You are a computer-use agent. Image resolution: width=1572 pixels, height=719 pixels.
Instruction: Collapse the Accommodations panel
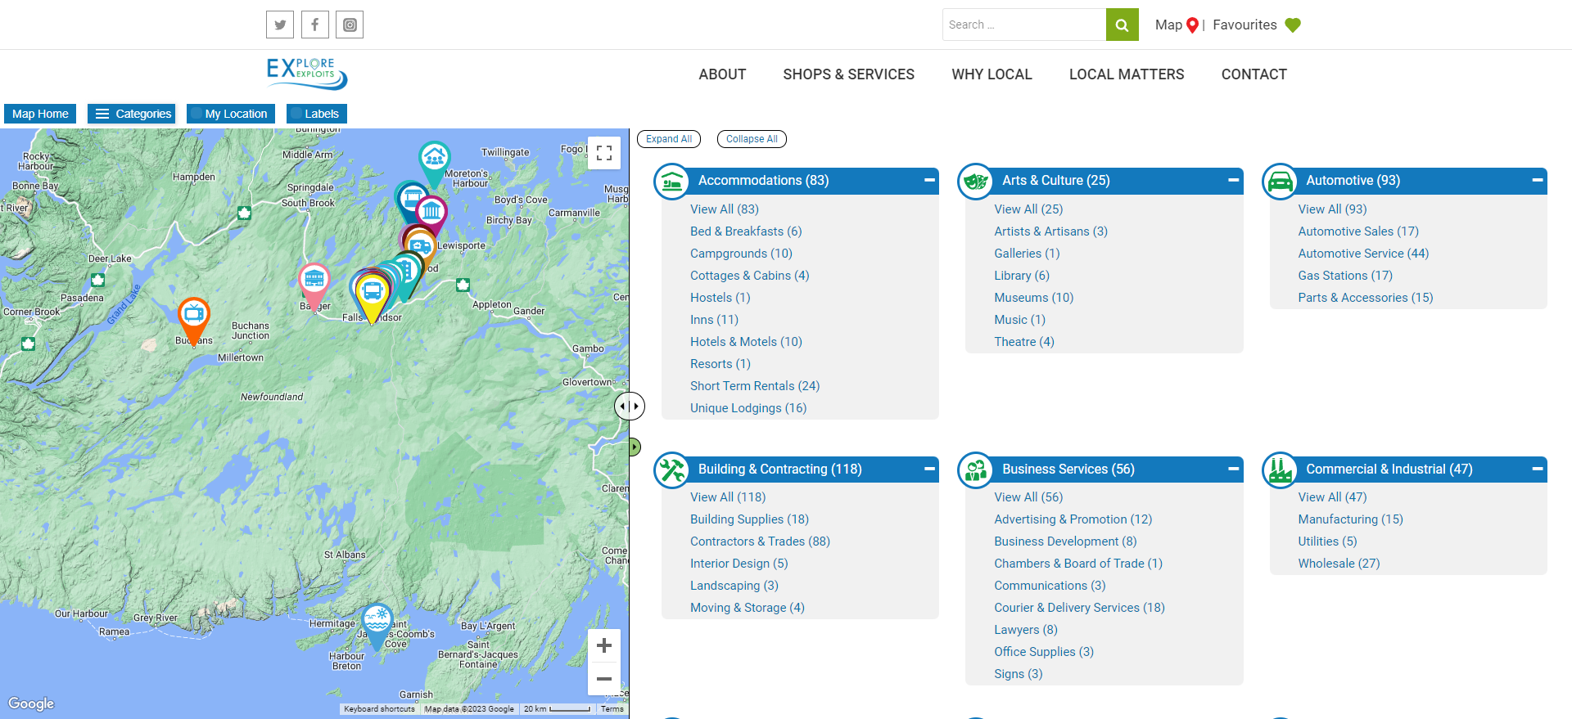[x=929, y=180]
